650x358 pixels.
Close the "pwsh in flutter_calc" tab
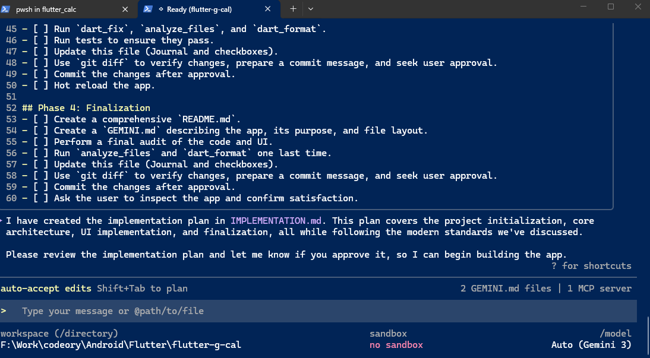pyautogui.click(x=125, y=9)
